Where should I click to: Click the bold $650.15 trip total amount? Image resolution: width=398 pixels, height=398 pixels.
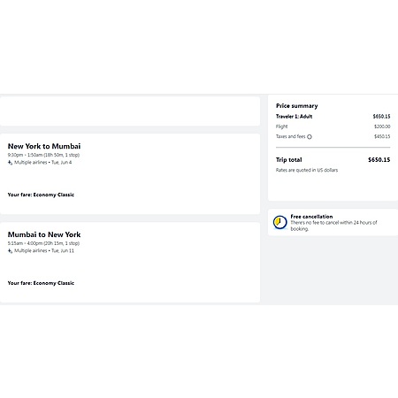click(379, 160)
